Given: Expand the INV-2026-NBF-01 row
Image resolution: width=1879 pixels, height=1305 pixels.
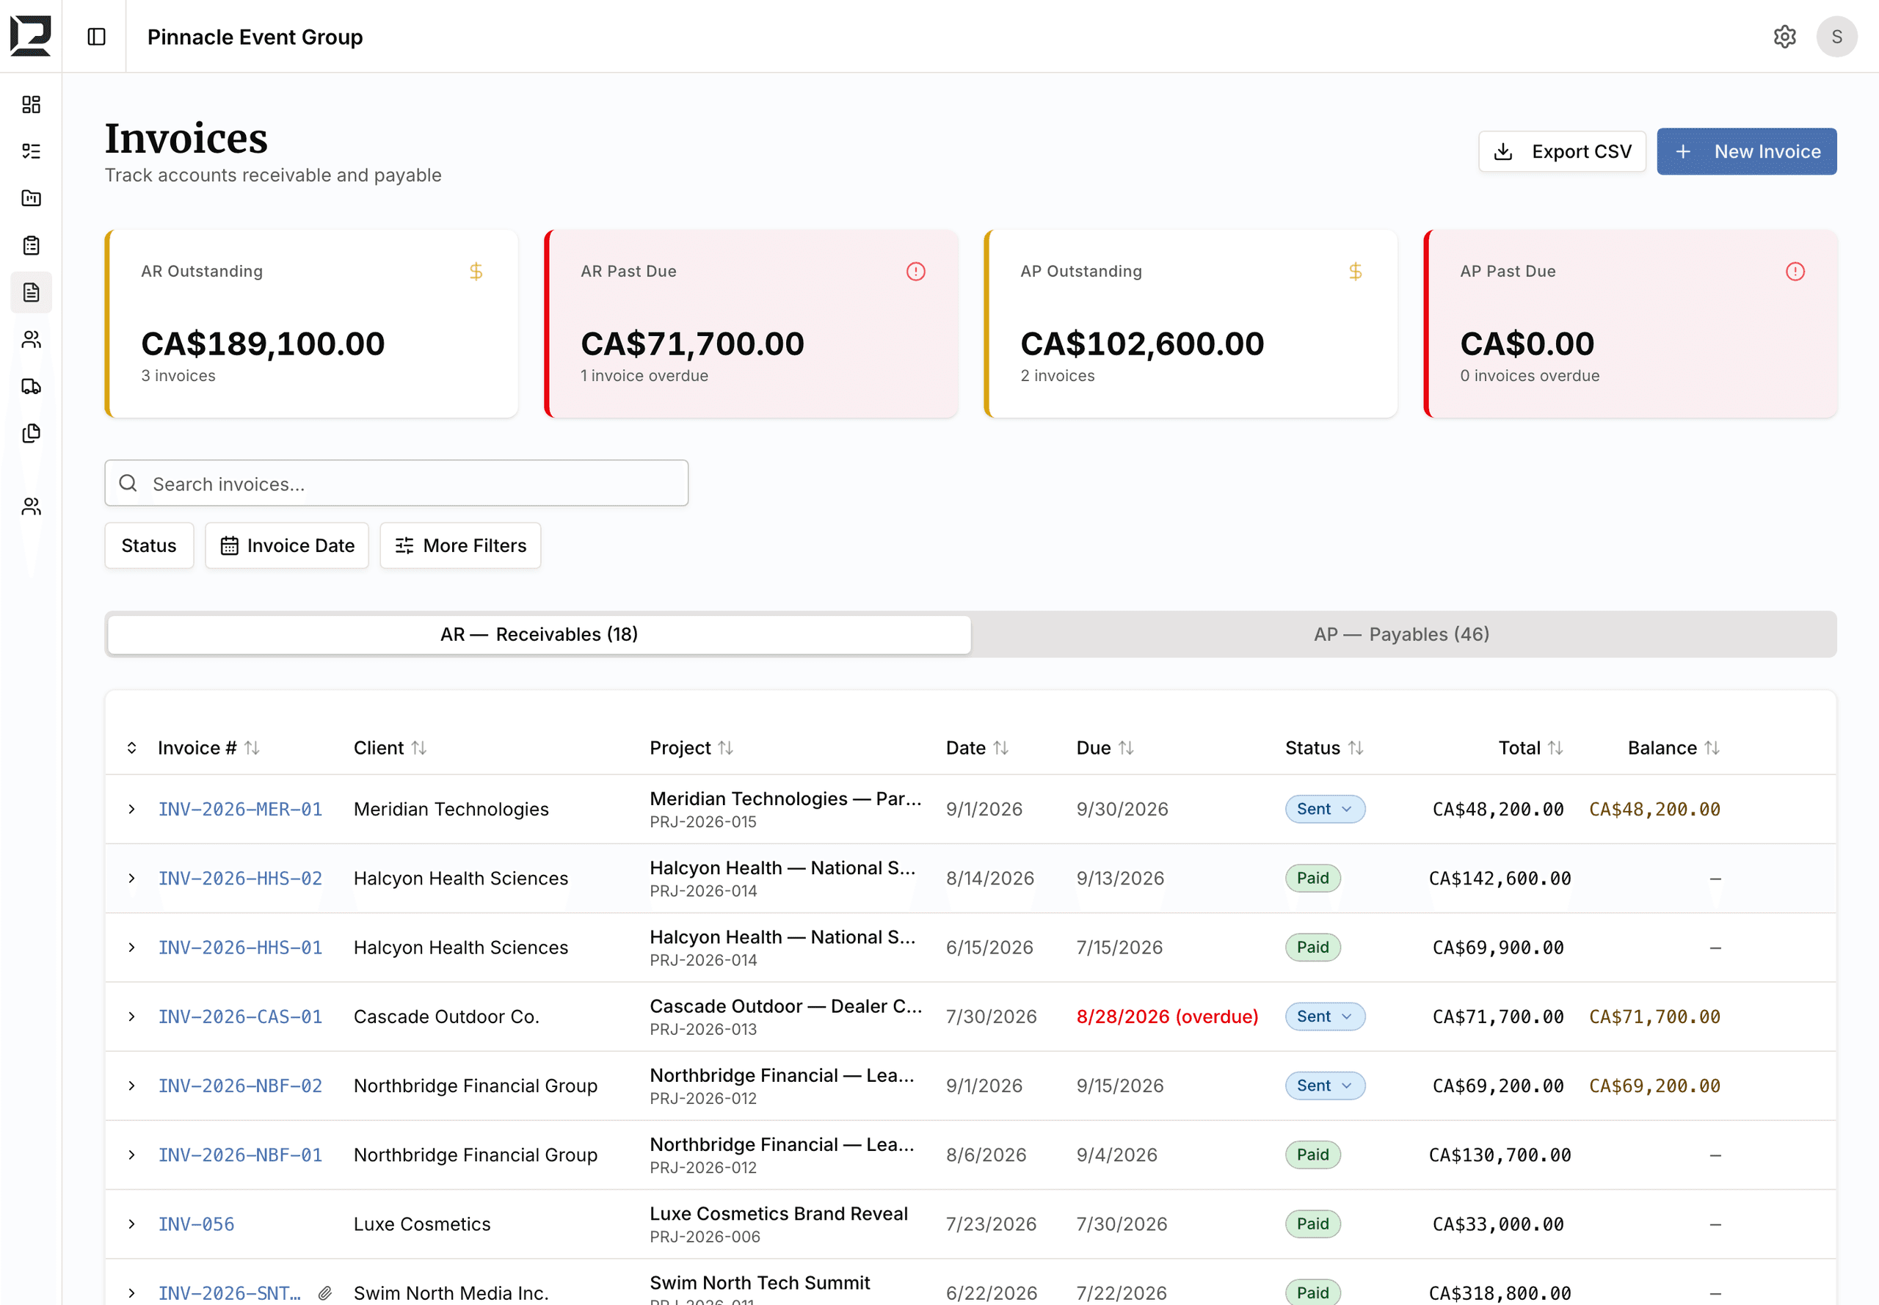Looking at the screenshot, I should (131, 1155).
